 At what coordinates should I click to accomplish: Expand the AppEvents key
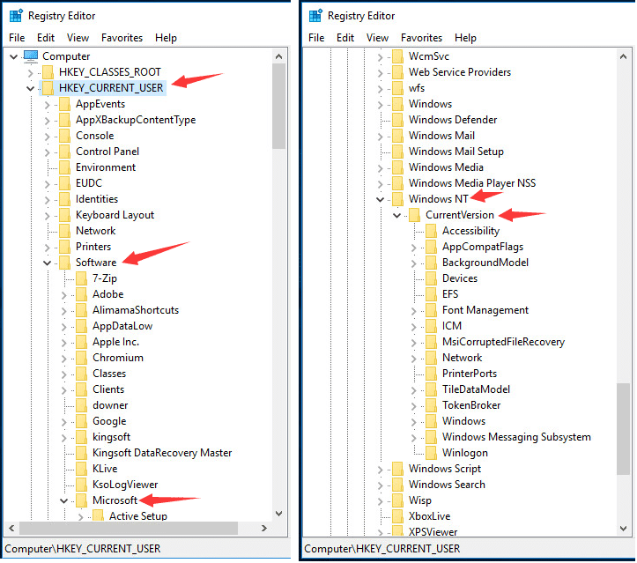point(48,104)
